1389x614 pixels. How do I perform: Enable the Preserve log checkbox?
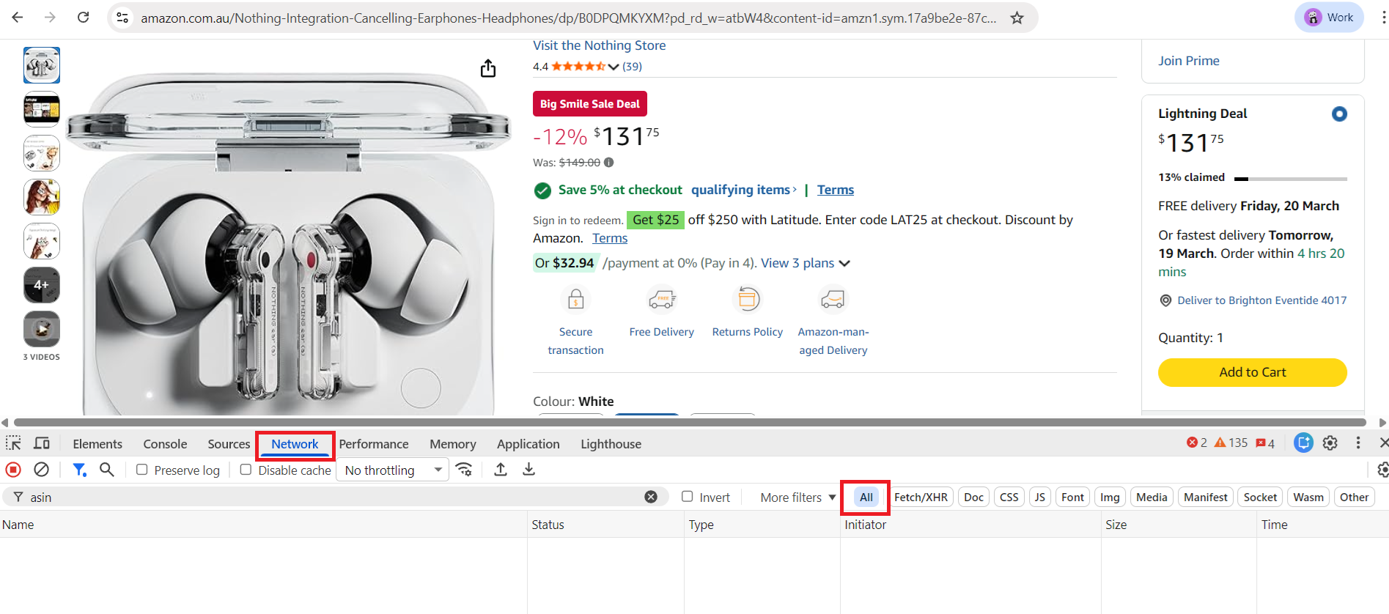[x=142, y=470]
